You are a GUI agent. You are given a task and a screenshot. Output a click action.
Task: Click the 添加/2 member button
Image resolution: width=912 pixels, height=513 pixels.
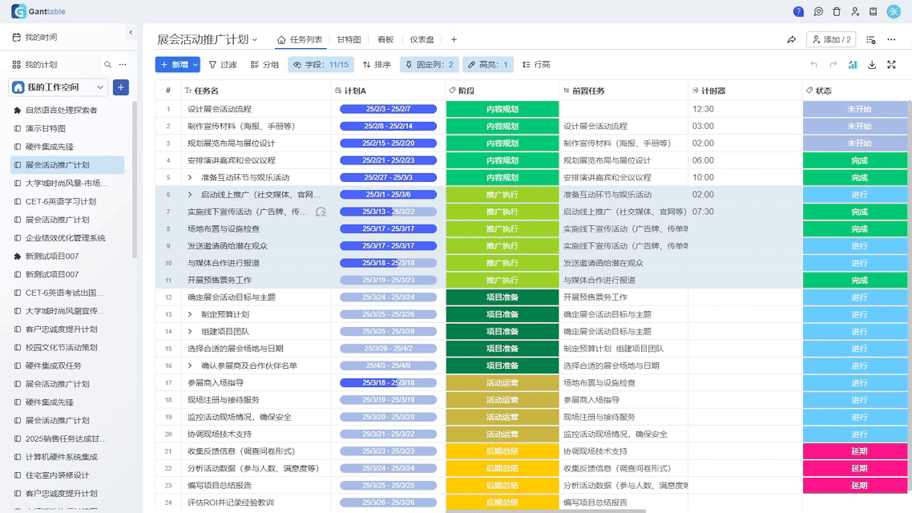[830, 38]
